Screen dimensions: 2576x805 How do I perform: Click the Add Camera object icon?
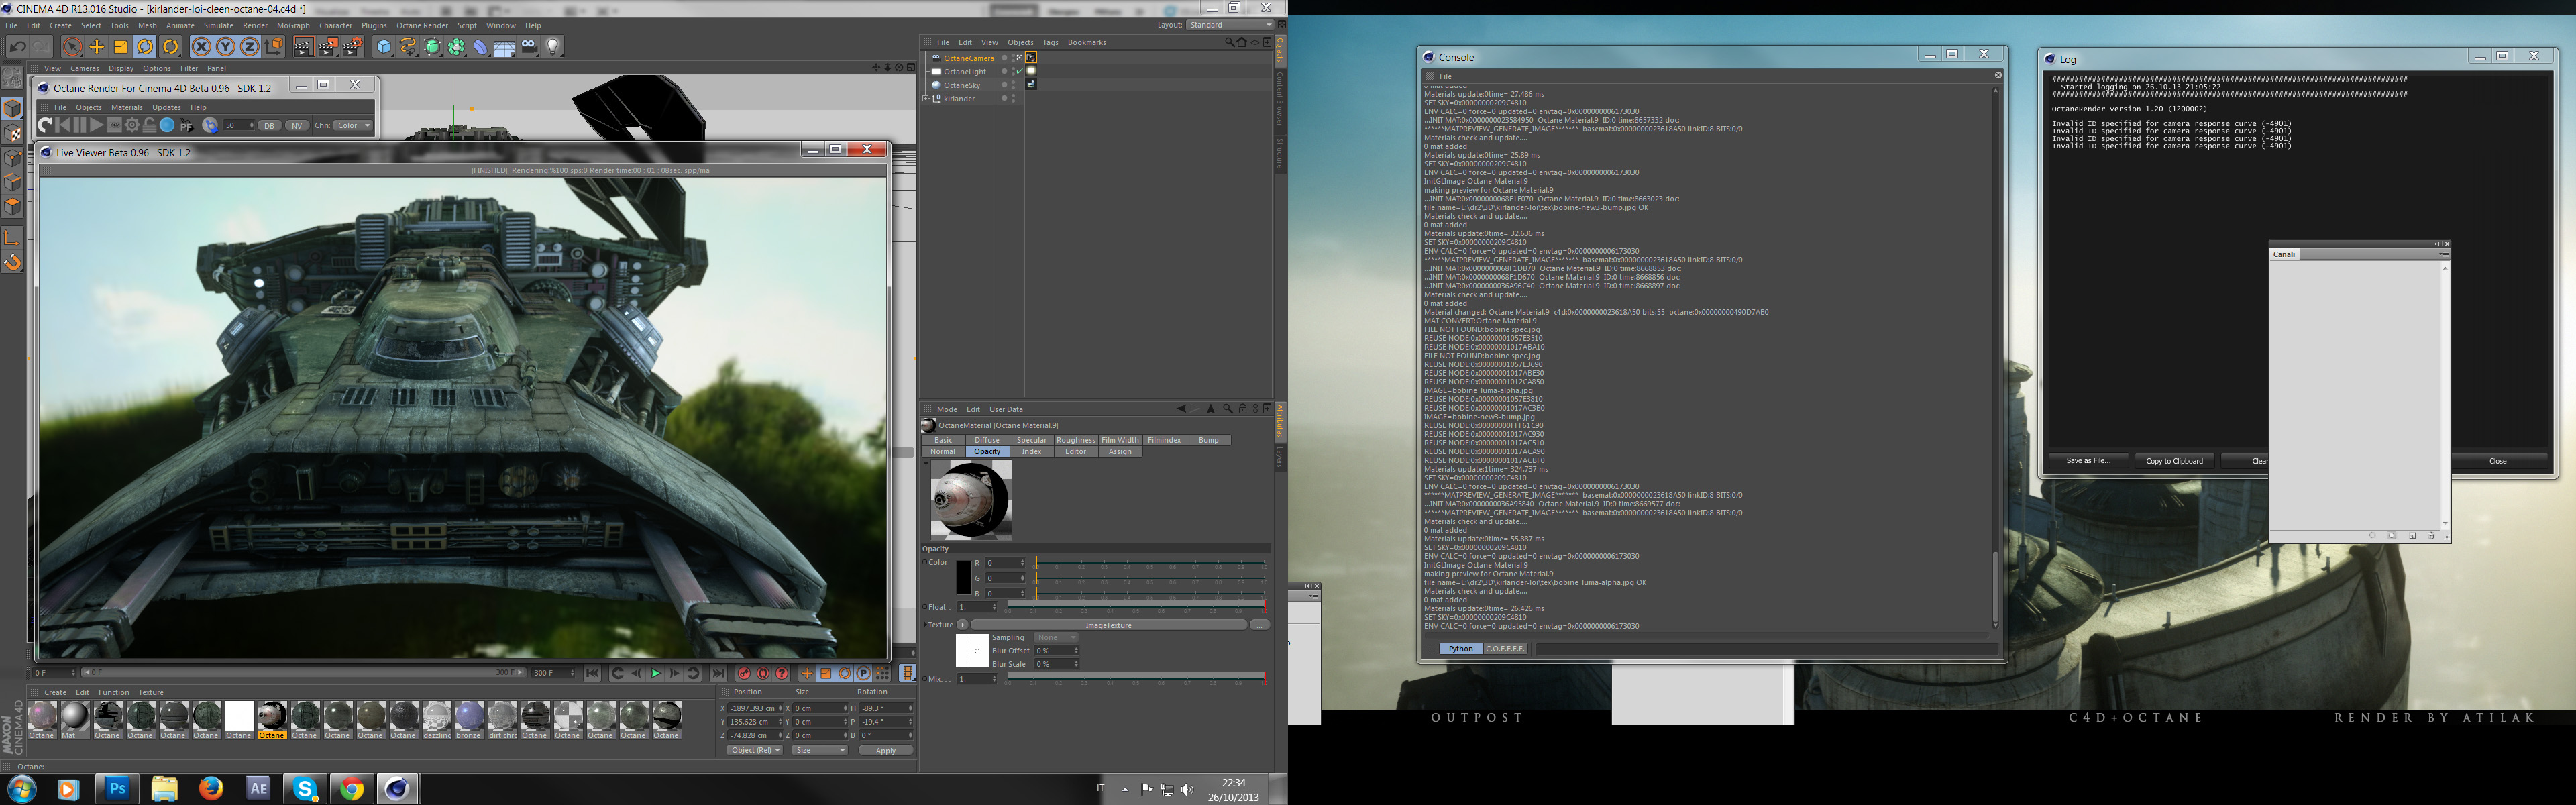(x=529, y=47)
